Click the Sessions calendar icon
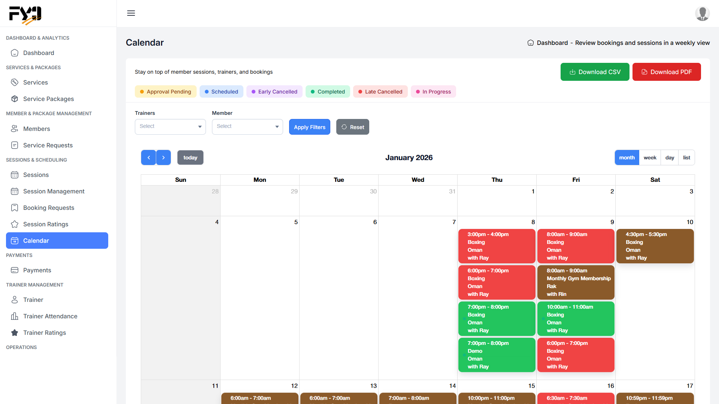The width and height of the screenshot is (719, 404). [x=15, y=175]
